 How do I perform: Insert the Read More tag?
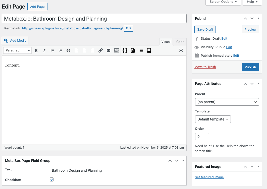click(109, 50)
